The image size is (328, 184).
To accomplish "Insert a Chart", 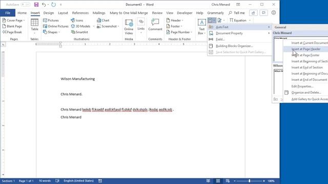I will coord(103,20).
